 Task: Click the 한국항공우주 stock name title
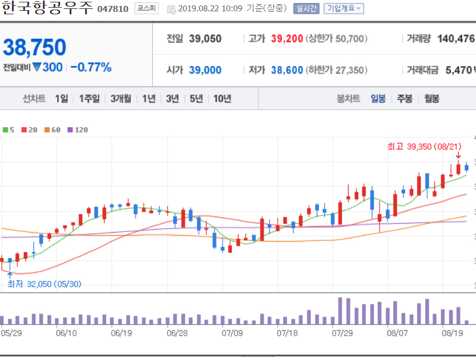pos(46,8)
